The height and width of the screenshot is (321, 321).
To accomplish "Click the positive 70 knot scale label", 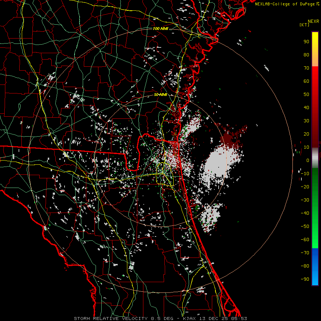I will 306,68.
